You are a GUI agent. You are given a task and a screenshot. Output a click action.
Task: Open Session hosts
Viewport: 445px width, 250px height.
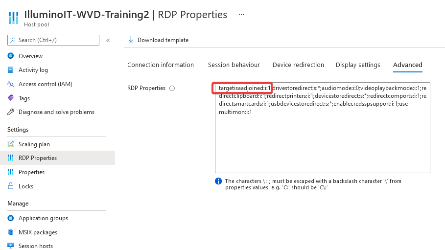35,246
